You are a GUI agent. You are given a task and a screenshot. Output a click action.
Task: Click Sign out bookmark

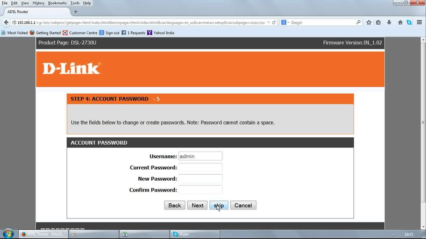pyautogui.click(x=109, y=33)
